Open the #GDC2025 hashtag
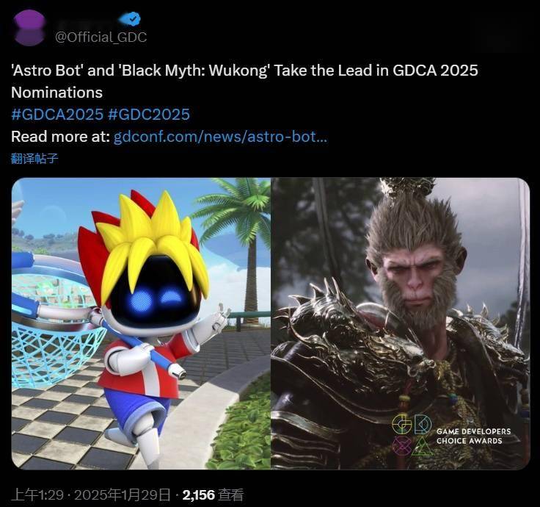The image size is (540, 507). [149, 115]
